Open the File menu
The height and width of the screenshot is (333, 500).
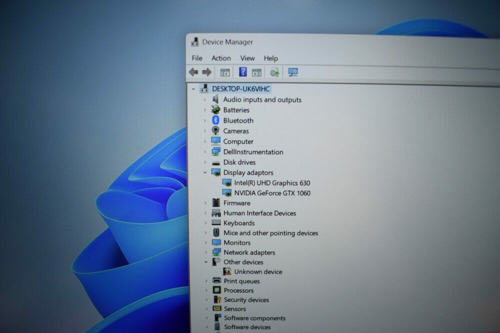pos(197,58)
